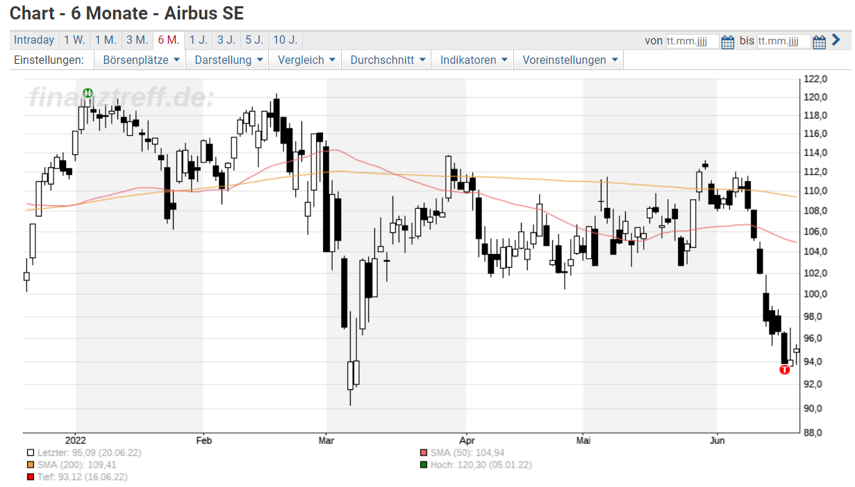Click the 'bis' end date input field
The image size is (855, 487).
[783, 42]
